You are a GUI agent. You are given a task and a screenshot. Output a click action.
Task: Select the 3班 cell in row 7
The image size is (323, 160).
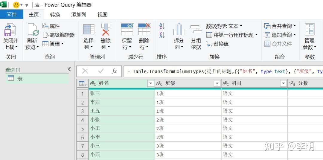(x=188, y=146)
